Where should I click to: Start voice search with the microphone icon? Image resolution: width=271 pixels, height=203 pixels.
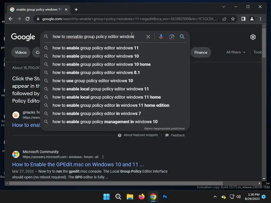pyautogui.click(x=161, y=36)
